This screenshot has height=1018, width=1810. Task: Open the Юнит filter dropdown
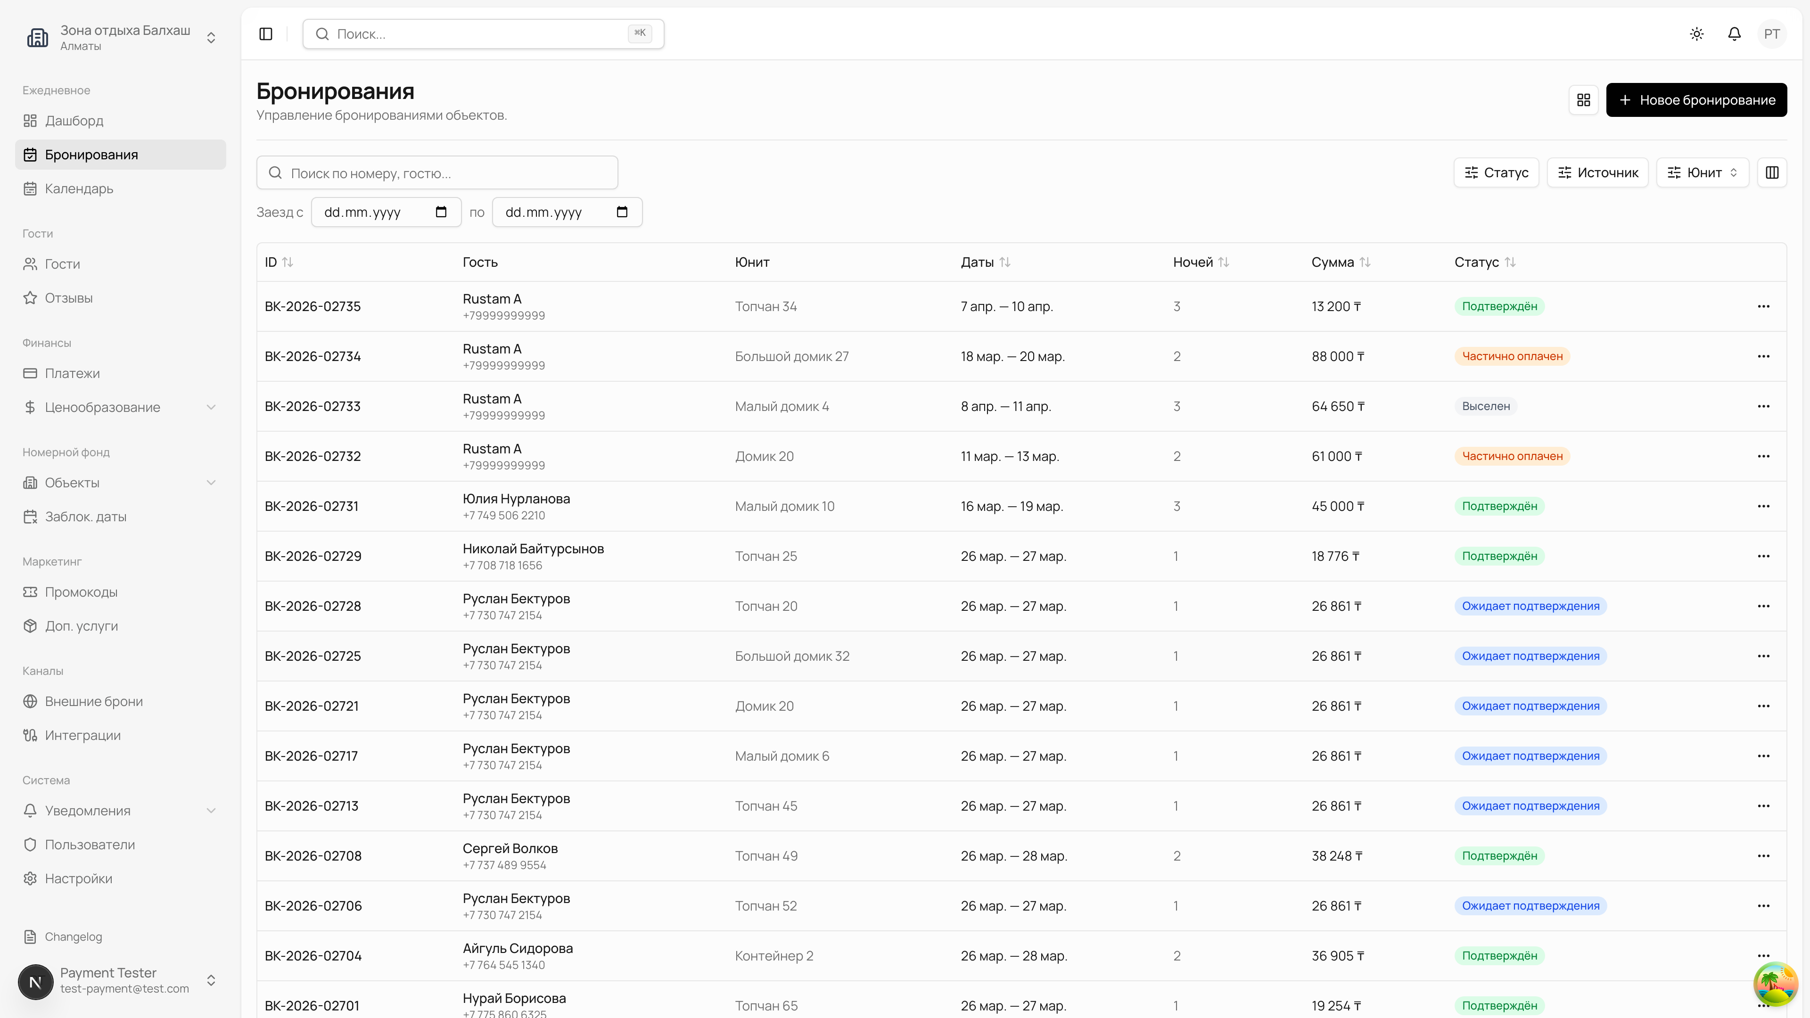click(1703, 173)
